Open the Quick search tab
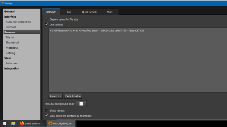The height and width of the screenshot is (127, 227). 89,12
